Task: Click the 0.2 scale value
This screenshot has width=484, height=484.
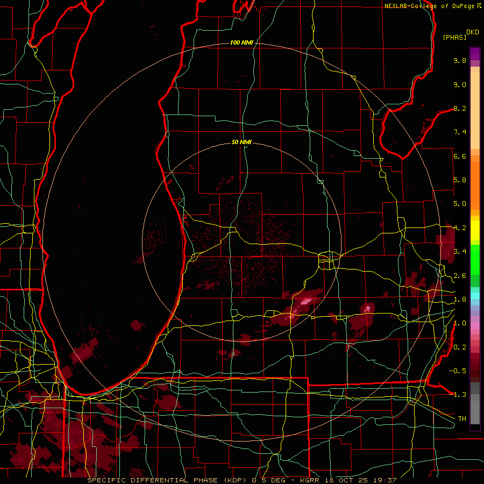Action: point(460,347)
